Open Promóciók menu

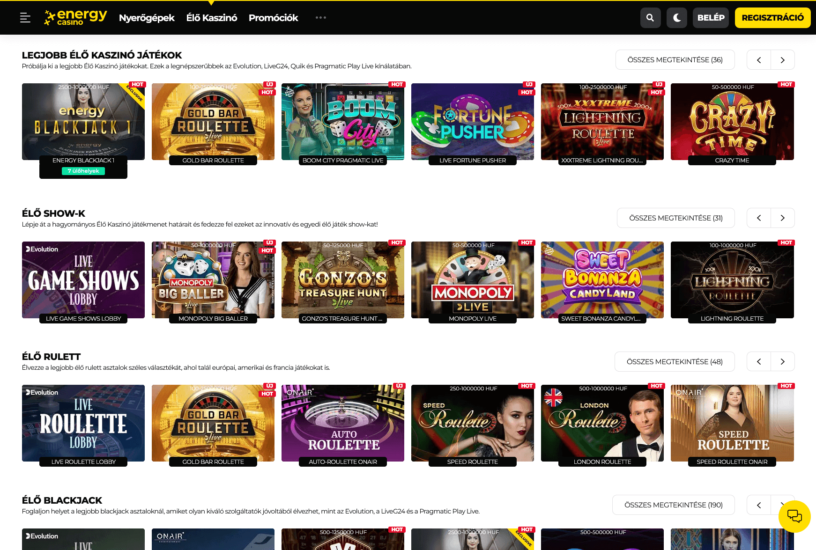click(x=274, y=18)
